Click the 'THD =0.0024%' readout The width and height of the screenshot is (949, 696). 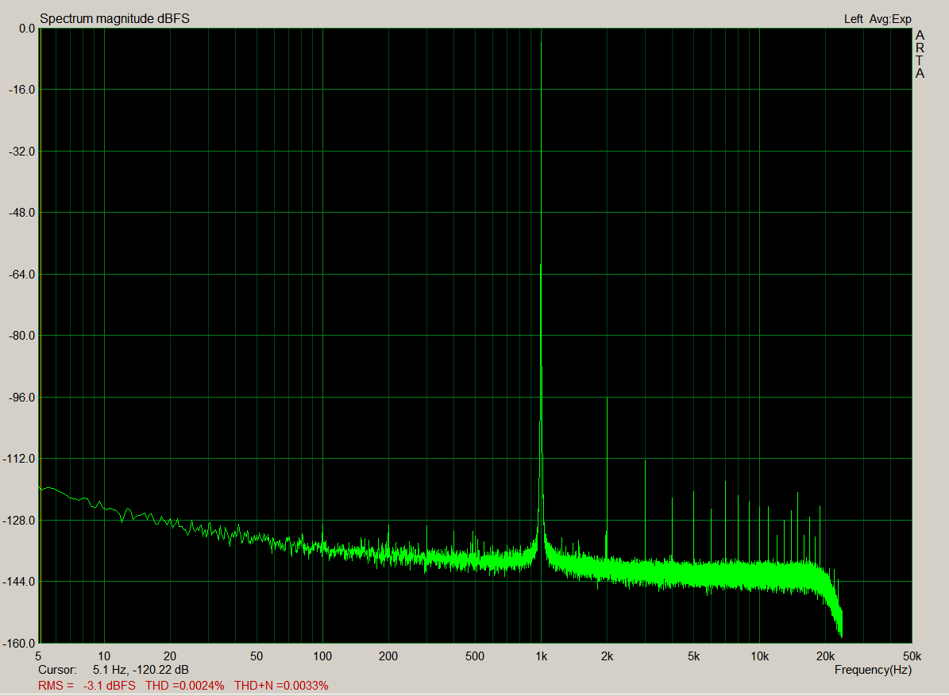click(184, 686)
